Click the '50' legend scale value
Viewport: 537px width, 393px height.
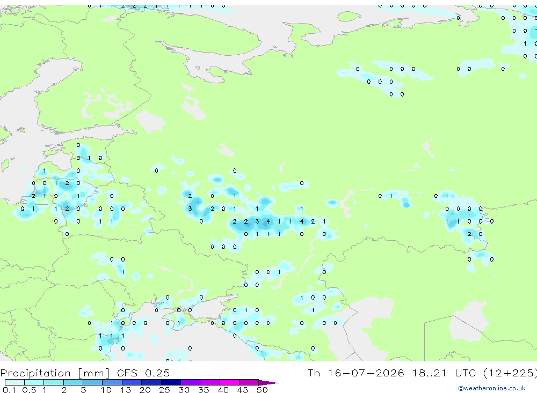point(262,390)
